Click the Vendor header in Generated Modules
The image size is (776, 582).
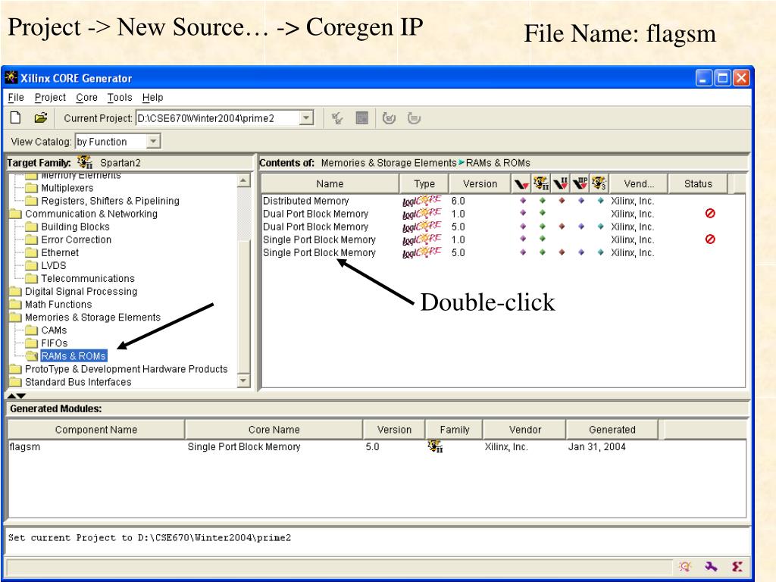tap(524, 430)
